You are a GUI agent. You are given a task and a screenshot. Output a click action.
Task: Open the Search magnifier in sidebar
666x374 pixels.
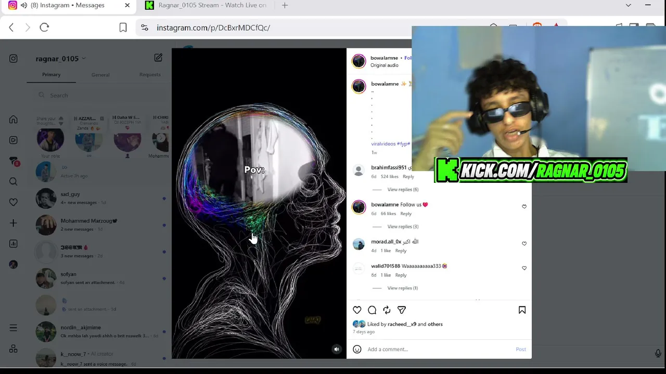pyautogui.click(x=14, y=182)
